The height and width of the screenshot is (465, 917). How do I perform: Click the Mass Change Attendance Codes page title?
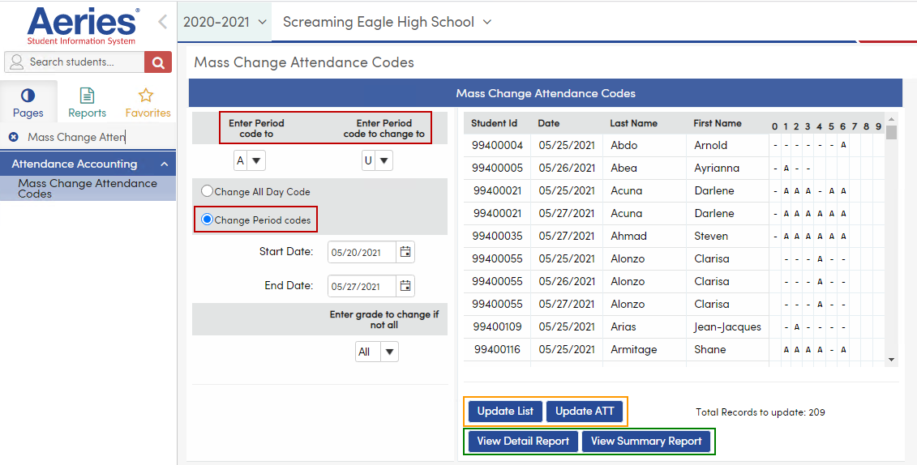tap(304, 62)
